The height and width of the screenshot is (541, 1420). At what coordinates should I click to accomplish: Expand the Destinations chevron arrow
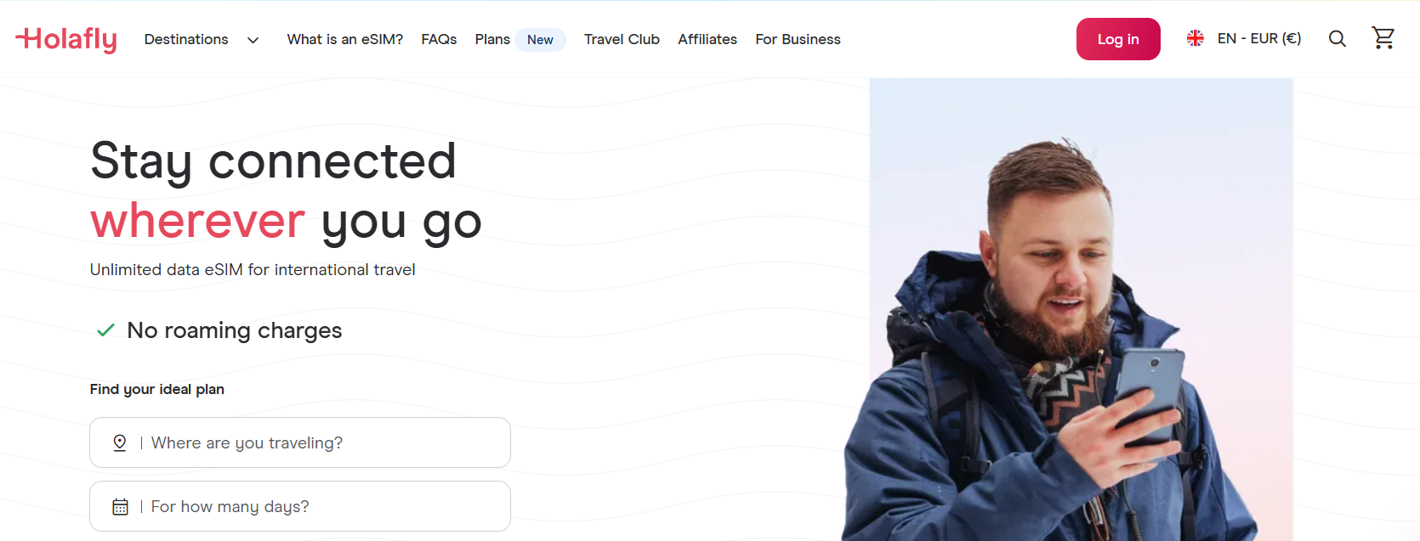coord(253,40)
